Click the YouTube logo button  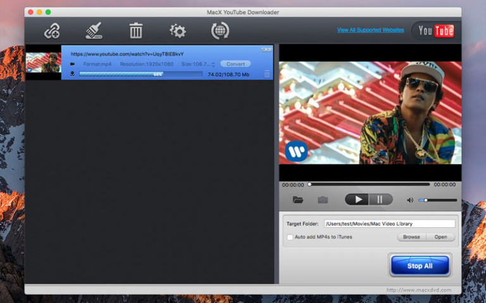tap(436, 30)
